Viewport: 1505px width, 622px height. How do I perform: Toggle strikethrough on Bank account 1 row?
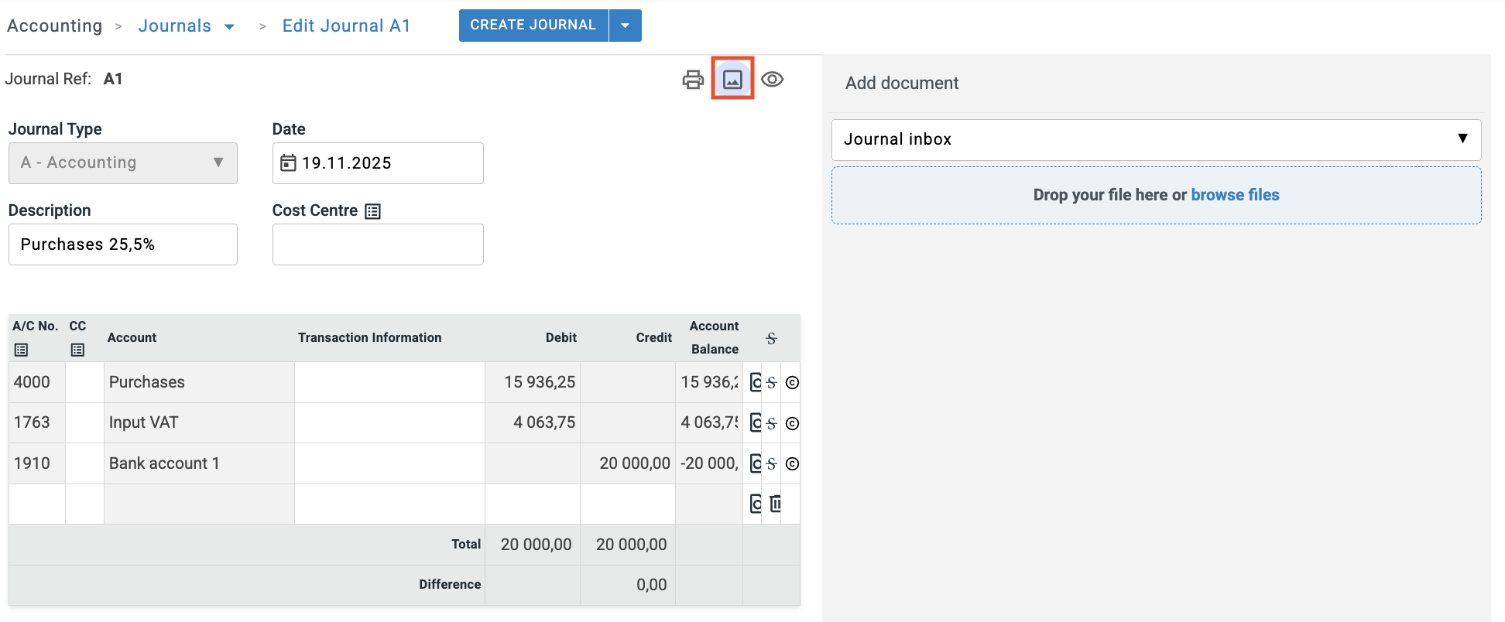[x=771, y=463]
